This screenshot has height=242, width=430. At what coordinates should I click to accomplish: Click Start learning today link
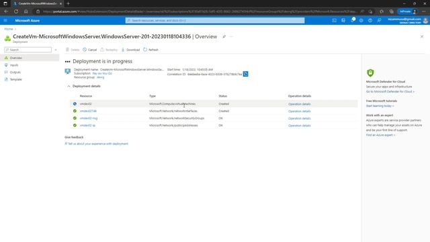click(x=380, y=106)
